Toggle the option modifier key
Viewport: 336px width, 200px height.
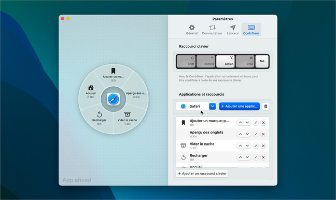click(226, 61)
